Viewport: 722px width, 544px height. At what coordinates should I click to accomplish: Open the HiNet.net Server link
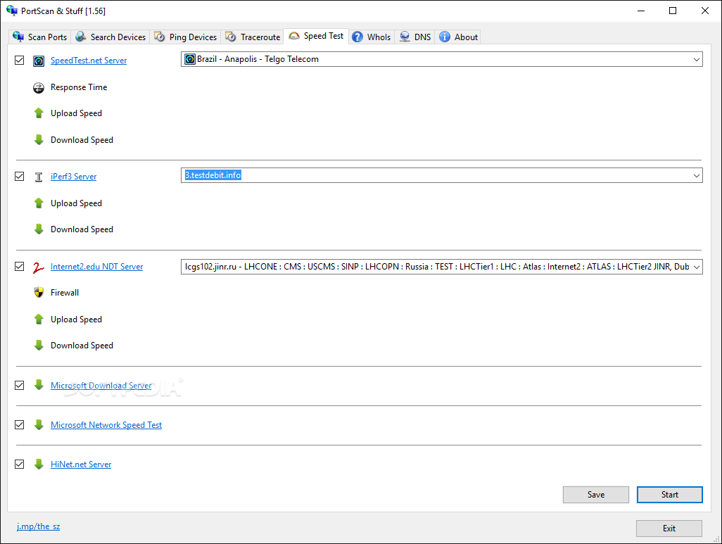click(81, 464)
